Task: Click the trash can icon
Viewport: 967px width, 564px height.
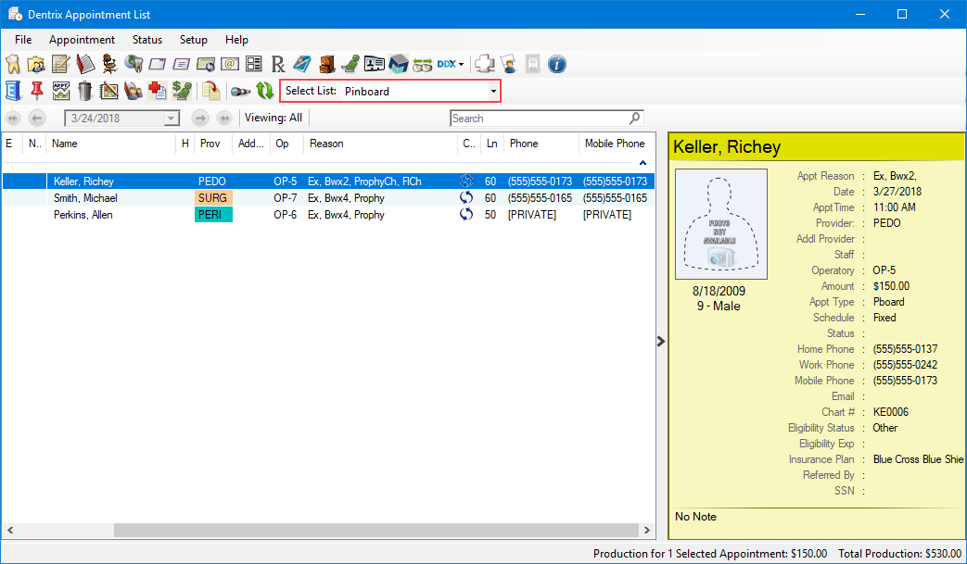Action: point(85,91)
